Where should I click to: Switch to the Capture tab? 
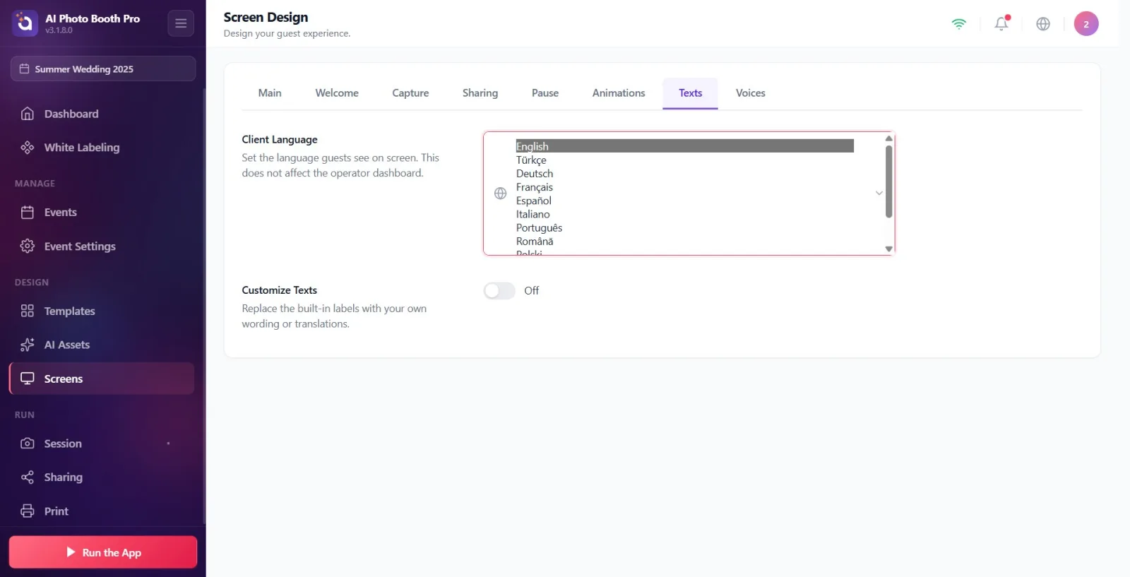(x=410, y=93)
